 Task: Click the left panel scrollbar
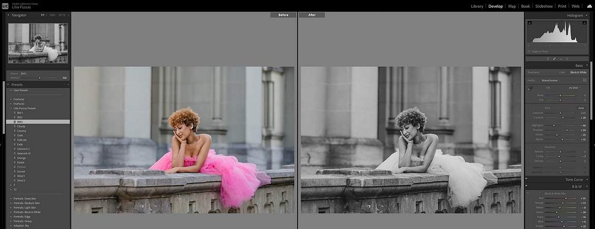click(x=4, y=107)
